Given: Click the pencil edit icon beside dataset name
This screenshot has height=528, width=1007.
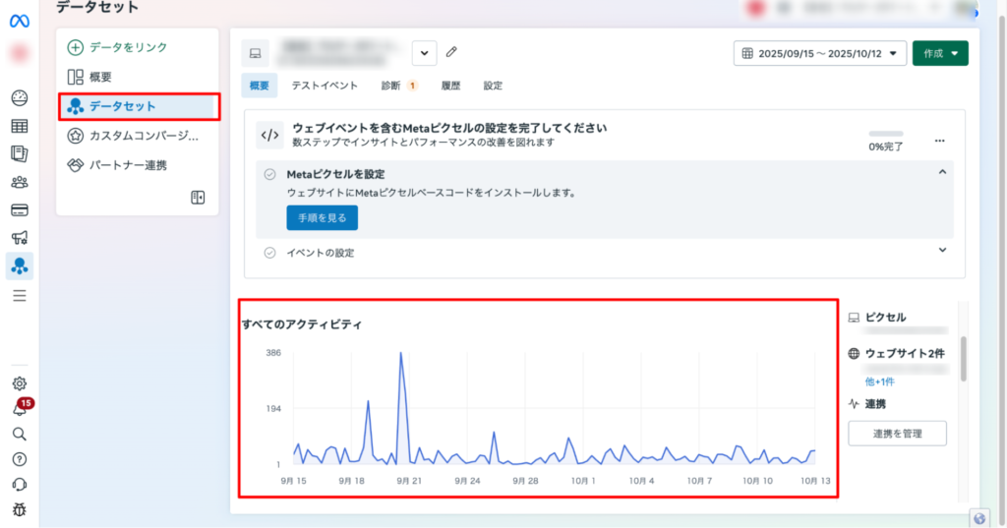Looking at the screenshot, I should click(451, 52).
